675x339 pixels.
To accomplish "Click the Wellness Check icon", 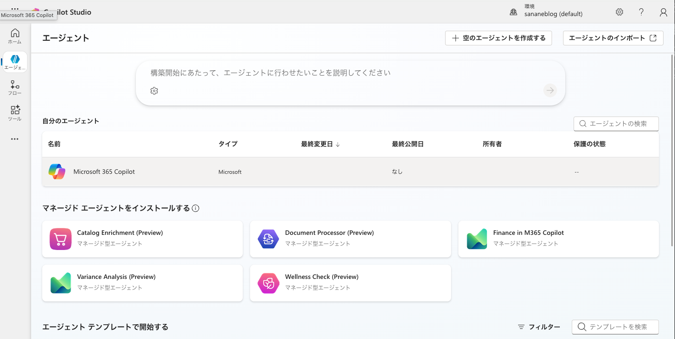I will coord(268,283).
